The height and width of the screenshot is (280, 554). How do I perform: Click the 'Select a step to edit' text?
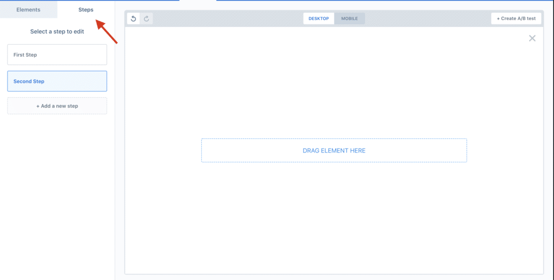tap(57, 31)
